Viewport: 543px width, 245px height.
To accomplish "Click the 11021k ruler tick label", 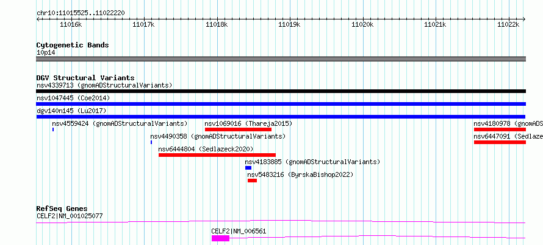I will point(435,24).
